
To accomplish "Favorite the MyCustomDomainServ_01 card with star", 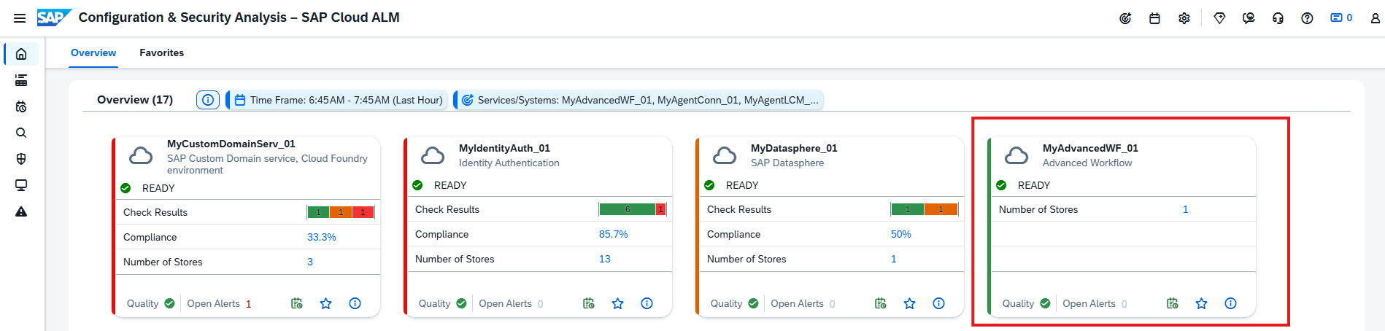I will pos(325,303).
